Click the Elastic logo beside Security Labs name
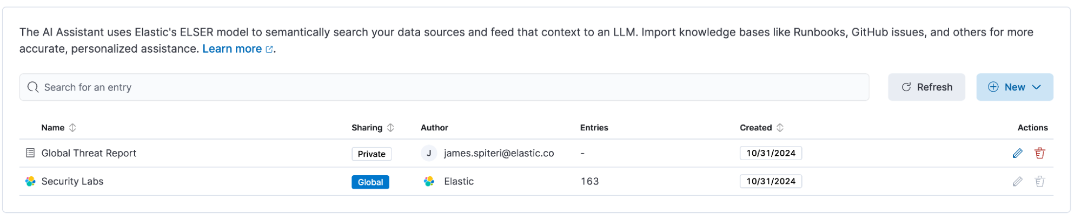The width and height of the screenshot is (1081, 221). [x=30, y=182]
